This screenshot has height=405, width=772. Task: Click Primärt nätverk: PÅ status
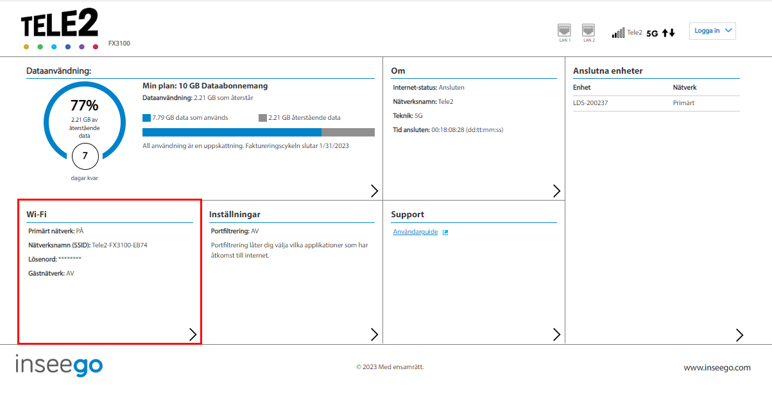point(56,231)
